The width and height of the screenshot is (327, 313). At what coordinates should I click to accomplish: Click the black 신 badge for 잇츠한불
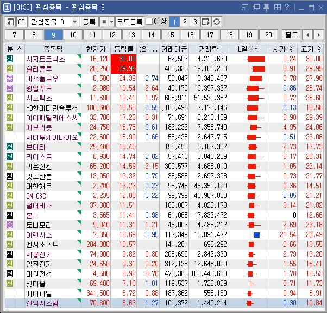click(x=10, y=176)
